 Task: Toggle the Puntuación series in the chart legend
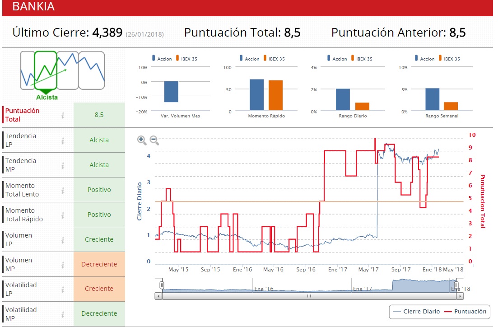point(465,312)
